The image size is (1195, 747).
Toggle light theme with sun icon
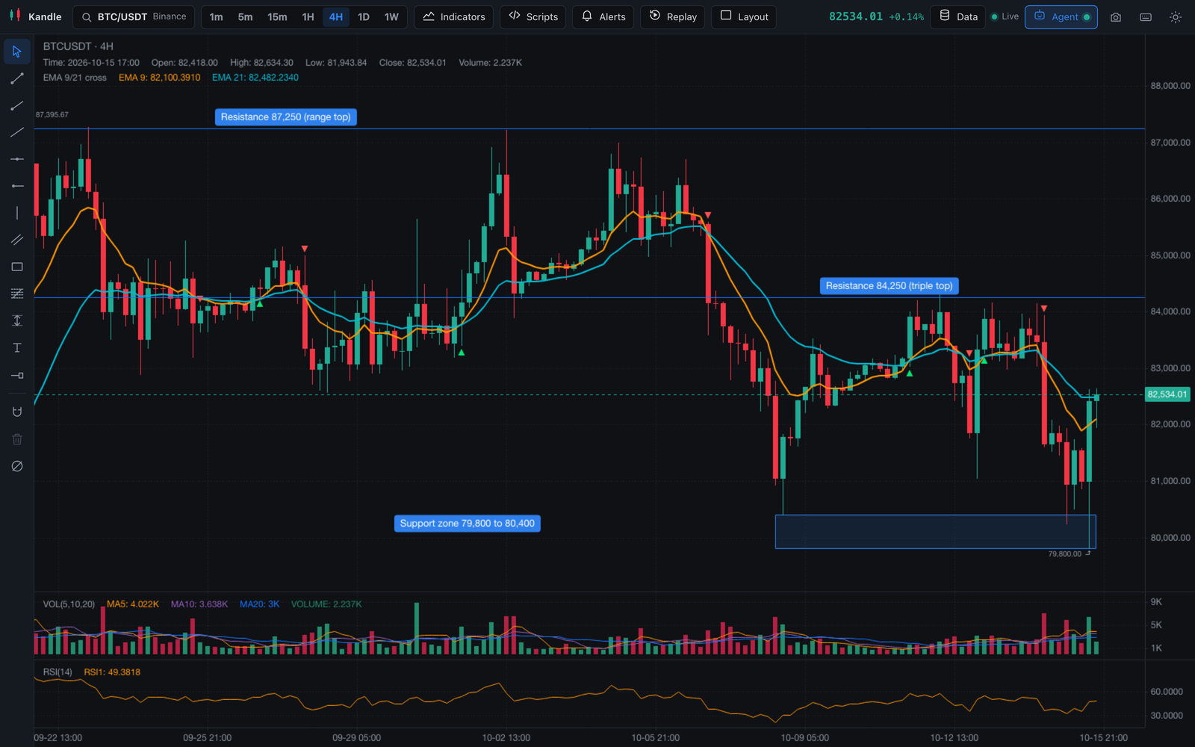pos(1176,17)
